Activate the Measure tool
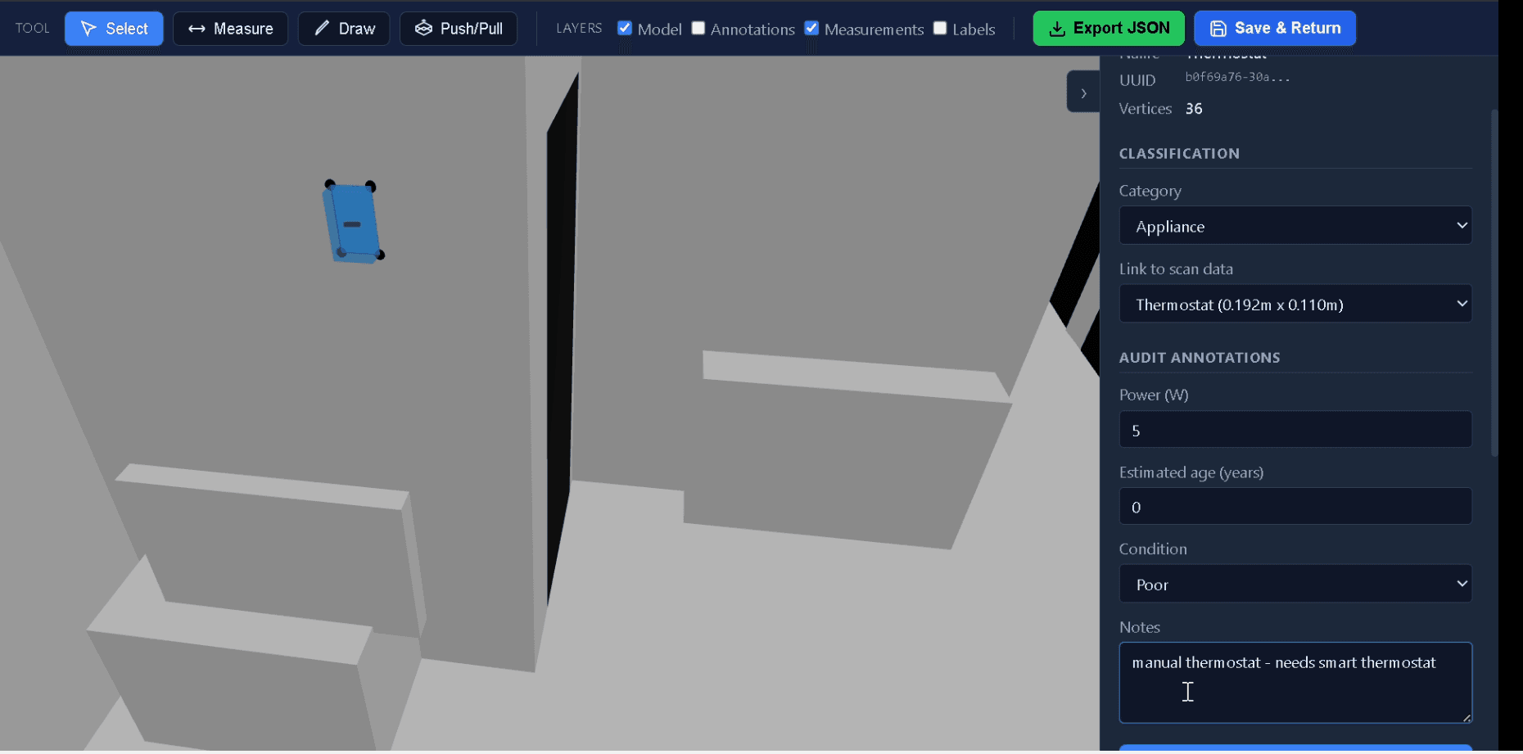The image size is (1523, 754). 230,28
